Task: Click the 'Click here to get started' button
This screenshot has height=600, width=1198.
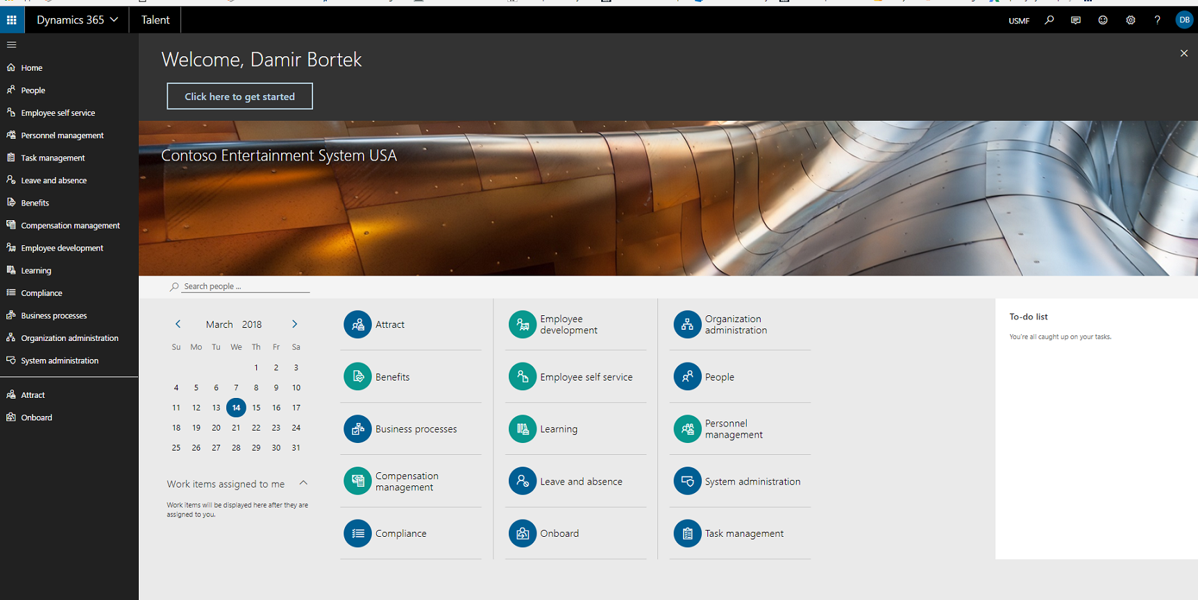Action: (x=239, y=97)
